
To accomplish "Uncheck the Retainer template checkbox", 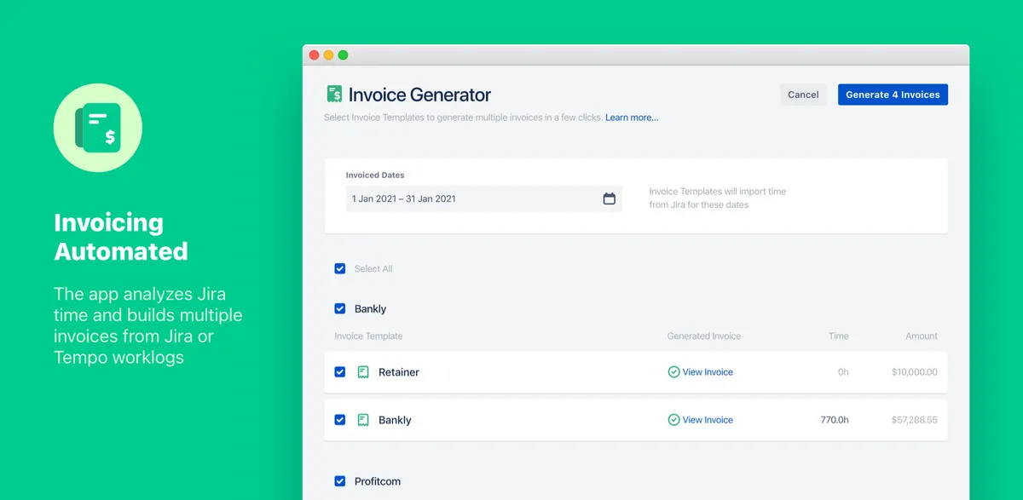I will [x=340, y=372].
